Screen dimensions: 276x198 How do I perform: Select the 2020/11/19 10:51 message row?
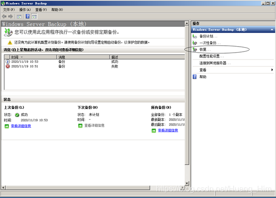point(95,66)
